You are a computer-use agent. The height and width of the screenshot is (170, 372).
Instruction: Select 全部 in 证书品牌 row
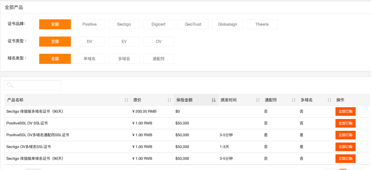coord(55,24)
